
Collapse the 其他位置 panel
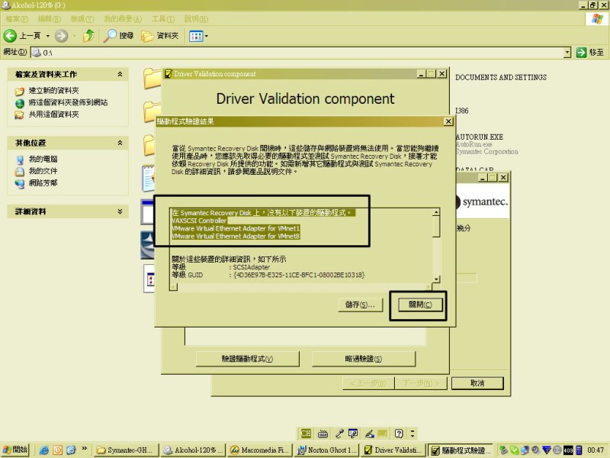120,143
